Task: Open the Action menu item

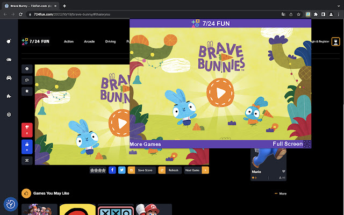Action: point(69,41)
